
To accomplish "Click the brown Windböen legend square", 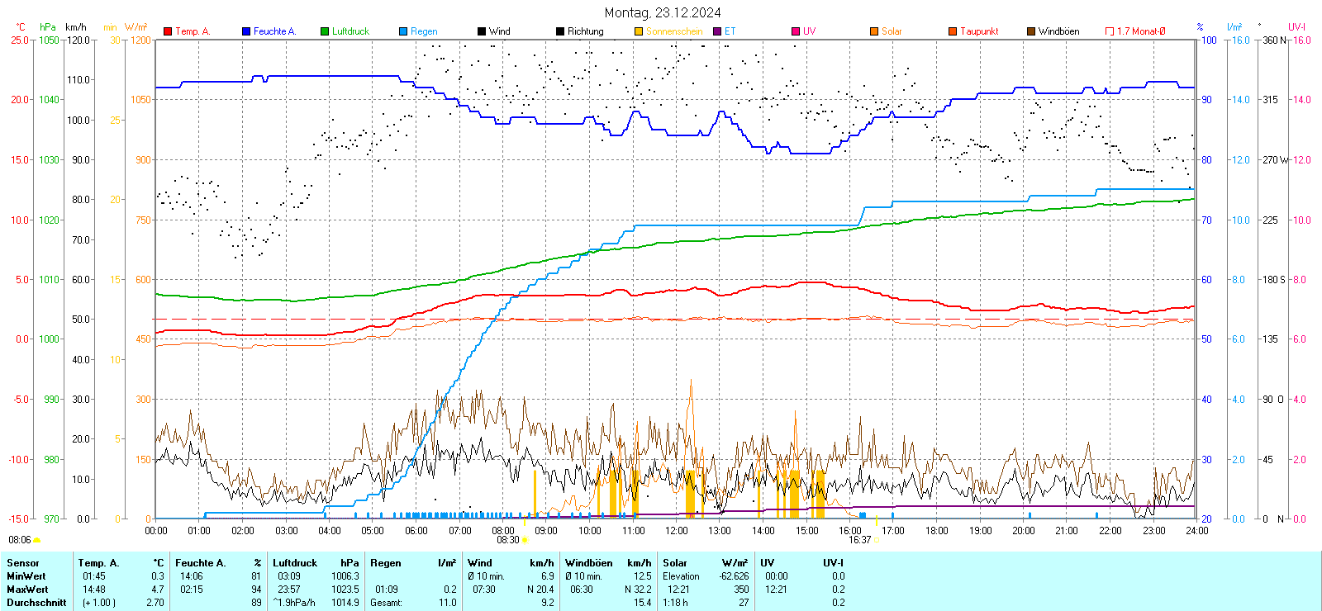I will (1031, 31).
